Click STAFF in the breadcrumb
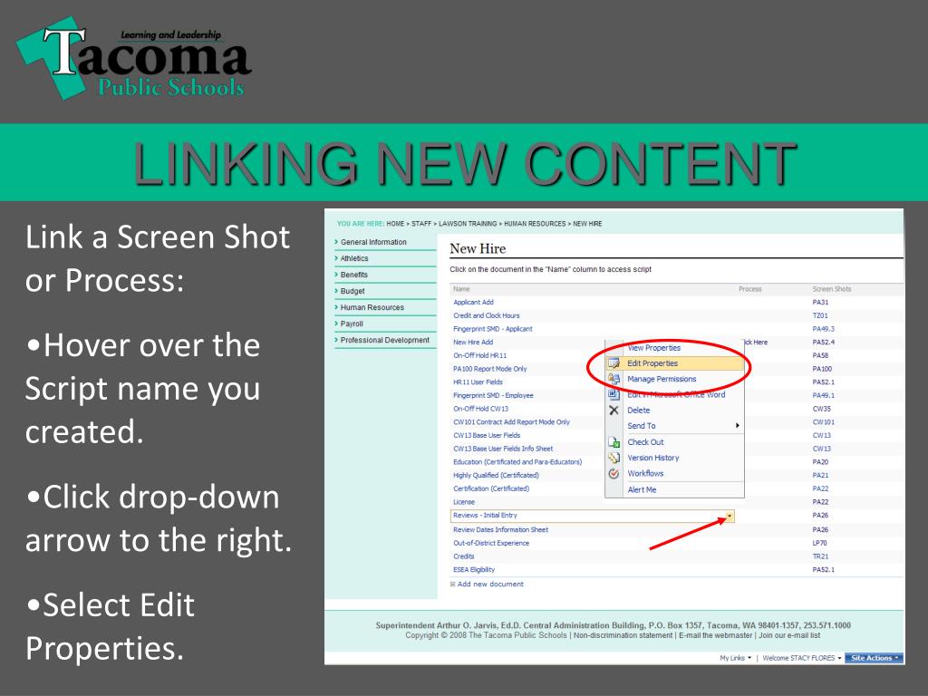Image resolution: width=928 pixels, height=696 pixels. pos(421,224)
